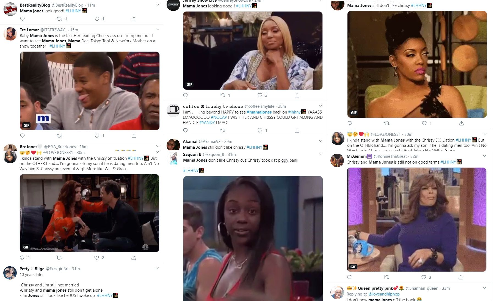Like the Will & Grace GIF tweet
Viewport: 494px width, 301px height.
[x=96, y=258]
